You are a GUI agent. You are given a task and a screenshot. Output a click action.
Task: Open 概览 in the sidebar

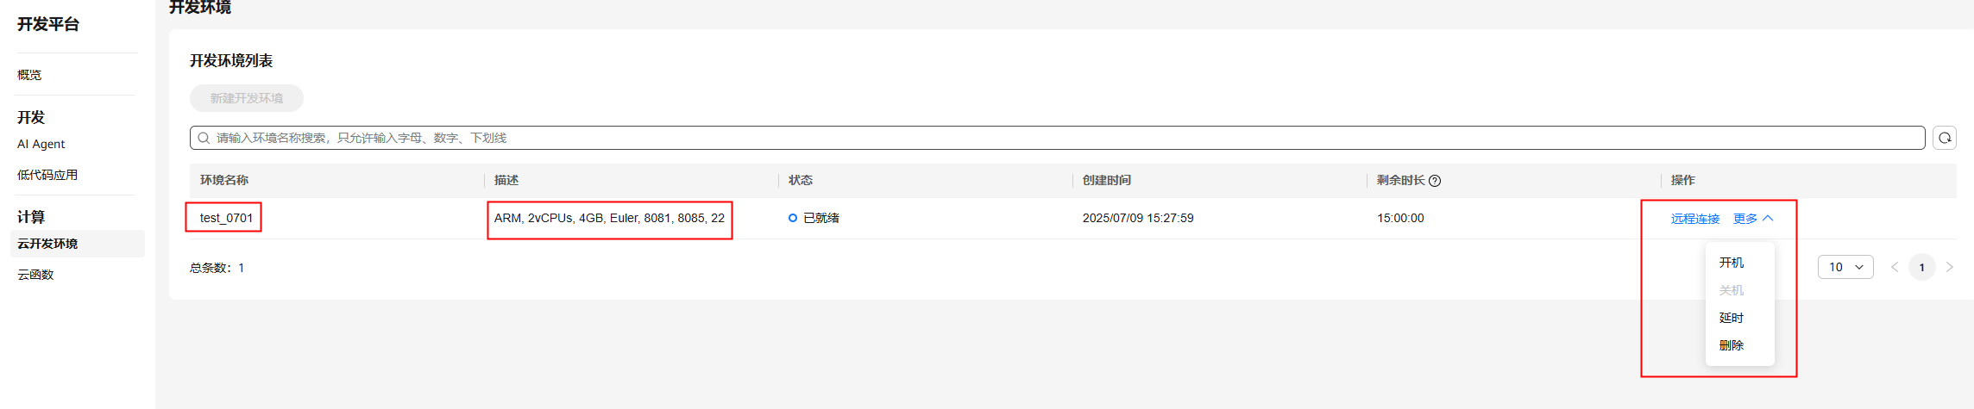pyautogui.click(x=29, y=75)
